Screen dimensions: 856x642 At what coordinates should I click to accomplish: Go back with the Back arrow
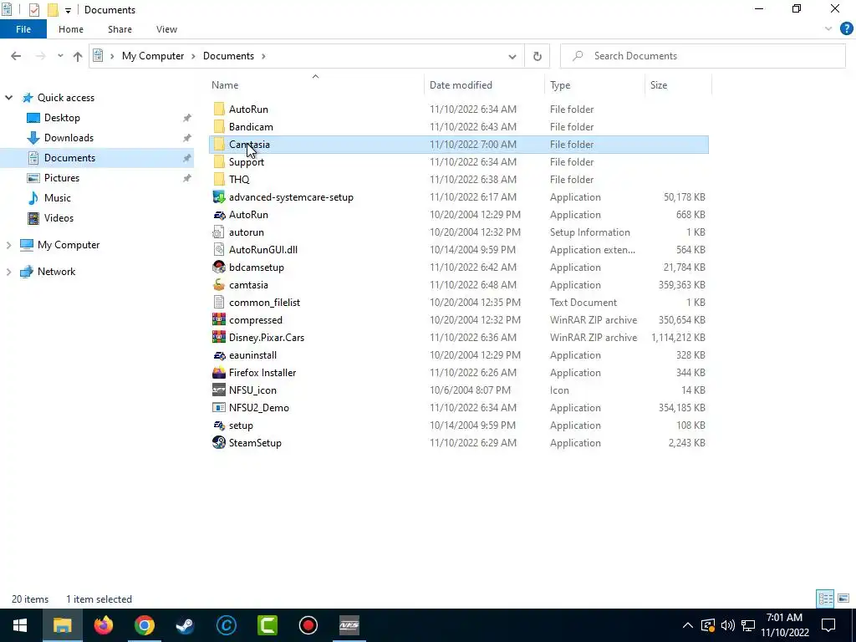tap(16, 56)
